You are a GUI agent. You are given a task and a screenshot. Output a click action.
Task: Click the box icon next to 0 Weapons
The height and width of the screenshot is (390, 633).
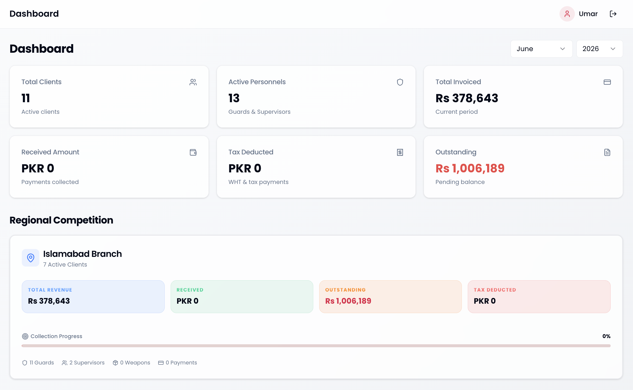click(115, 363)
